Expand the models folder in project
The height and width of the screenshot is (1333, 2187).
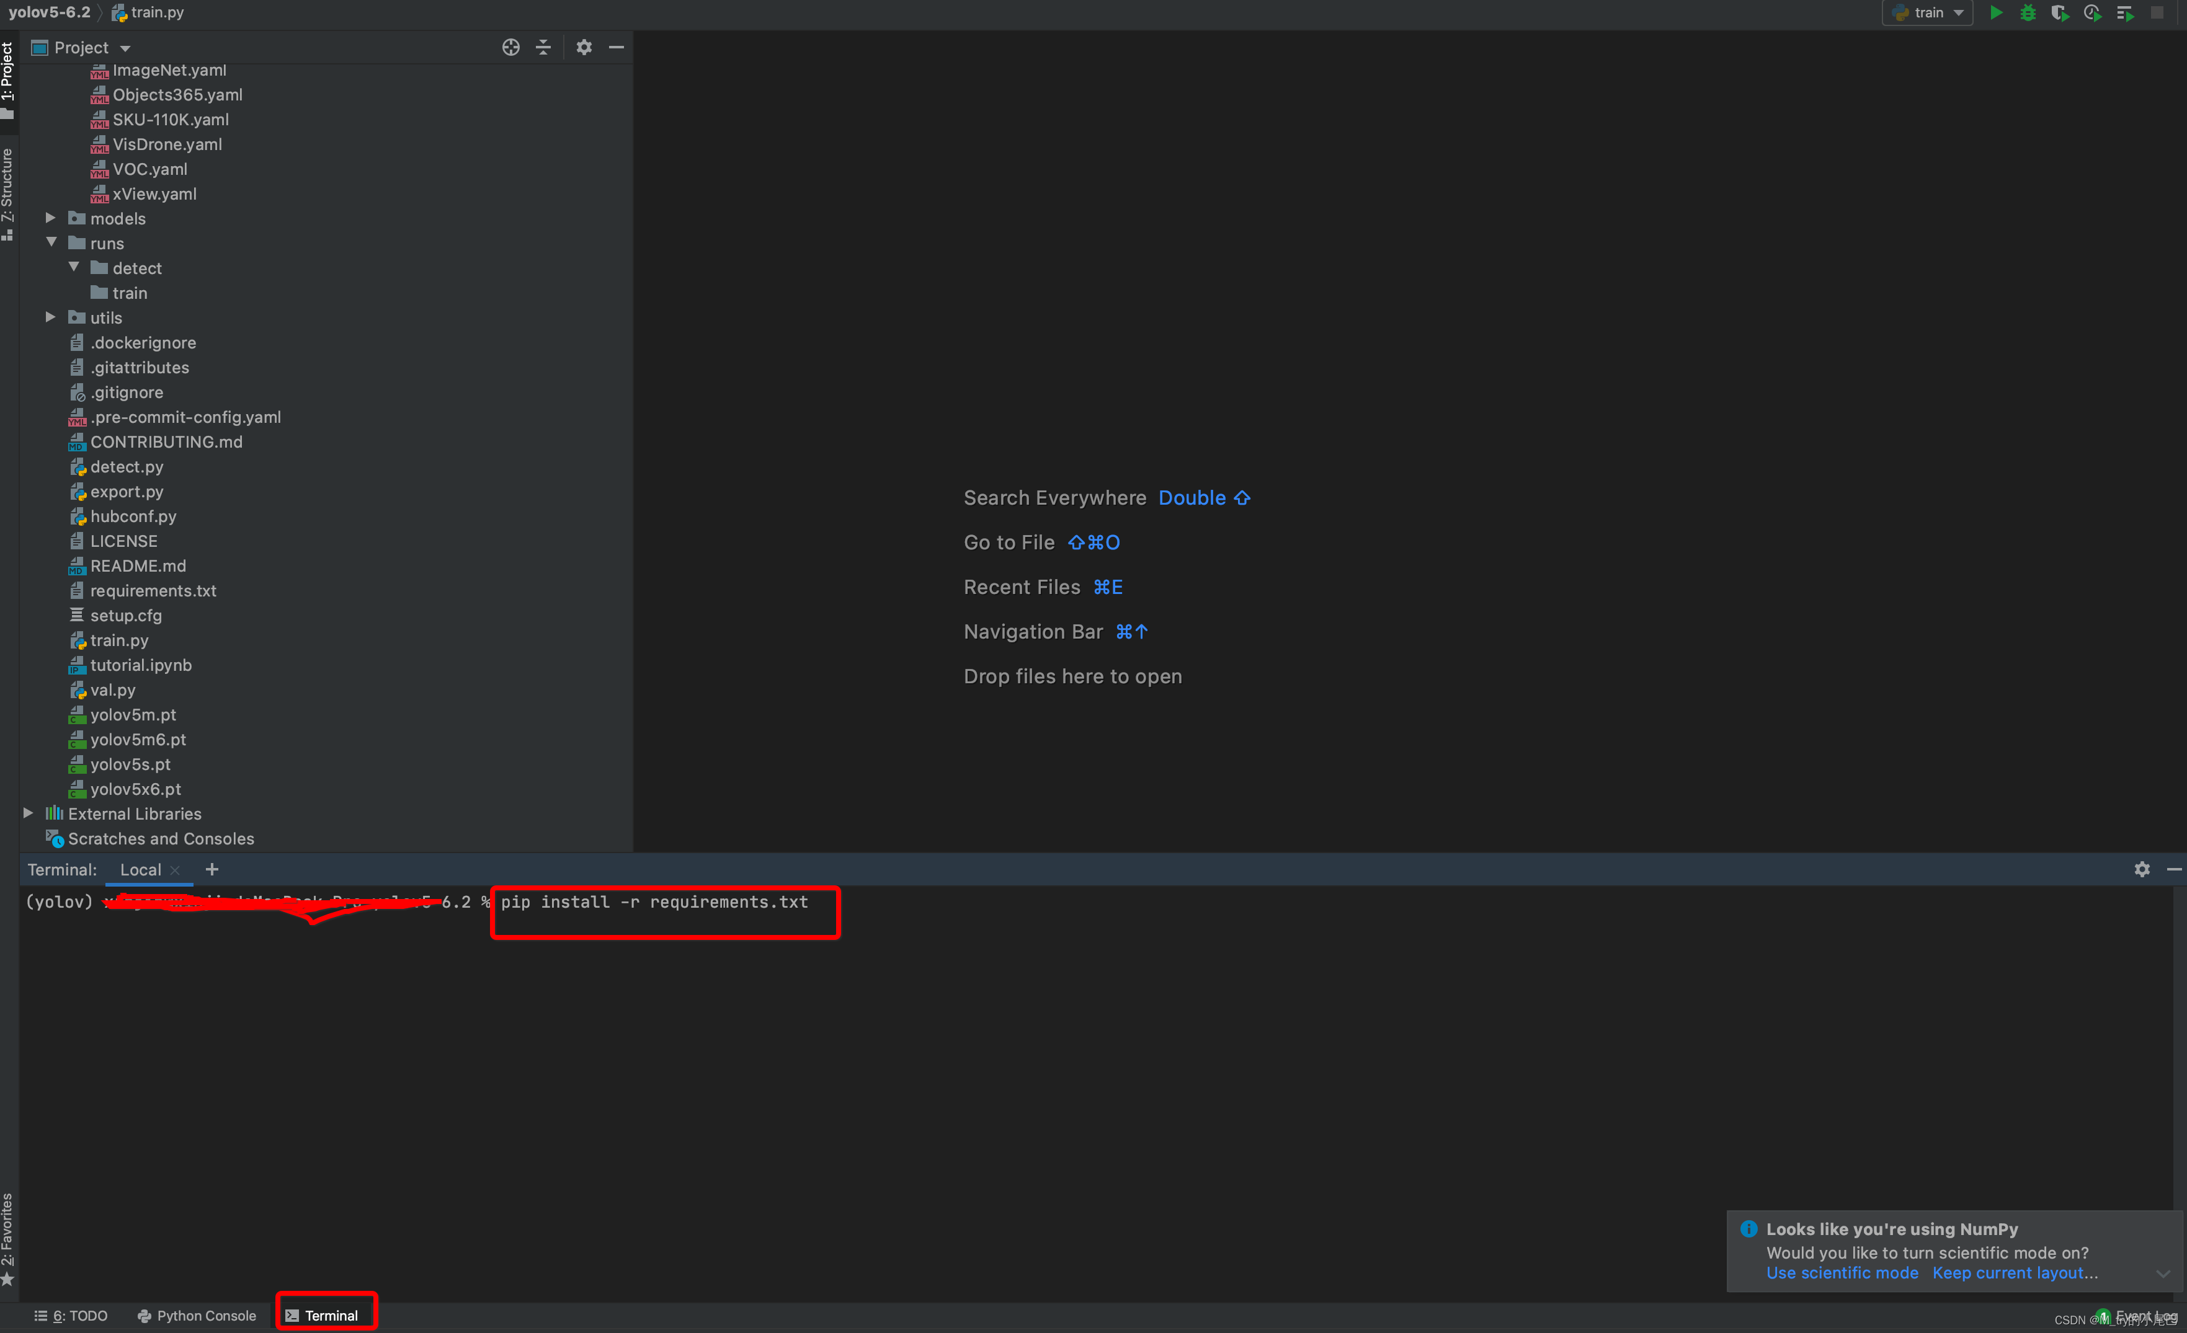[x=51, y=218]
